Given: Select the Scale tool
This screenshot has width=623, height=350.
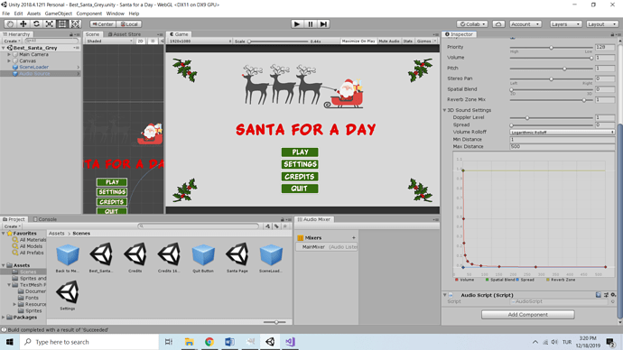Looking at the screenshot, I should tap(50, 24).
